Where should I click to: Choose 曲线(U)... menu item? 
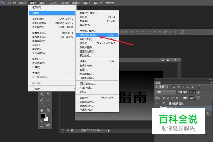pos(97,21)
